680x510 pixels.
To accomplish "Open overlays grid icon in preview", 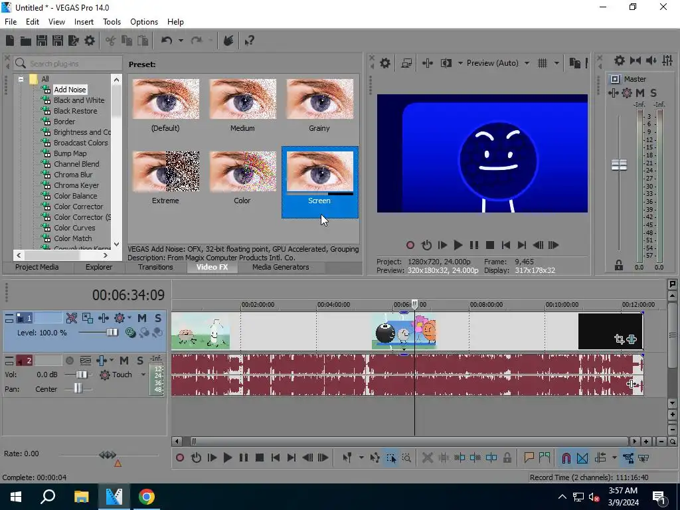I will tap(543, 63).
